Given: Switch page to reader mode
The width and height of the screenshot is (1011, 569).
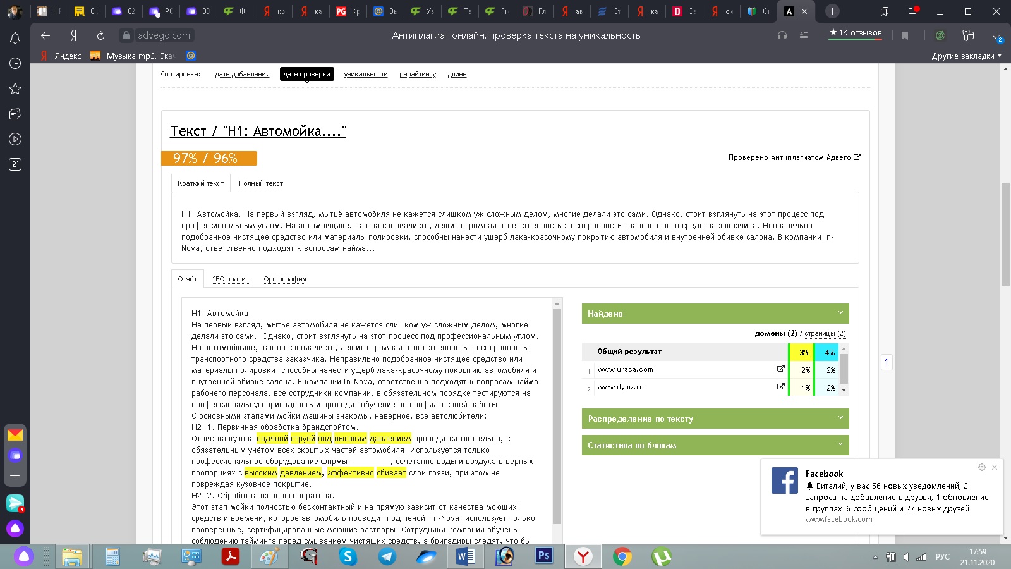Looking at the screenshot, I should click(x=804, y=35).
